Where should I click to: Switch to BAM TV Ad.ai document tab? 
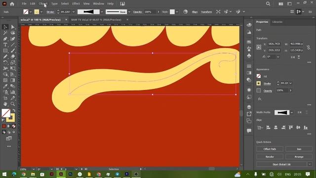[x=96, y=20]
